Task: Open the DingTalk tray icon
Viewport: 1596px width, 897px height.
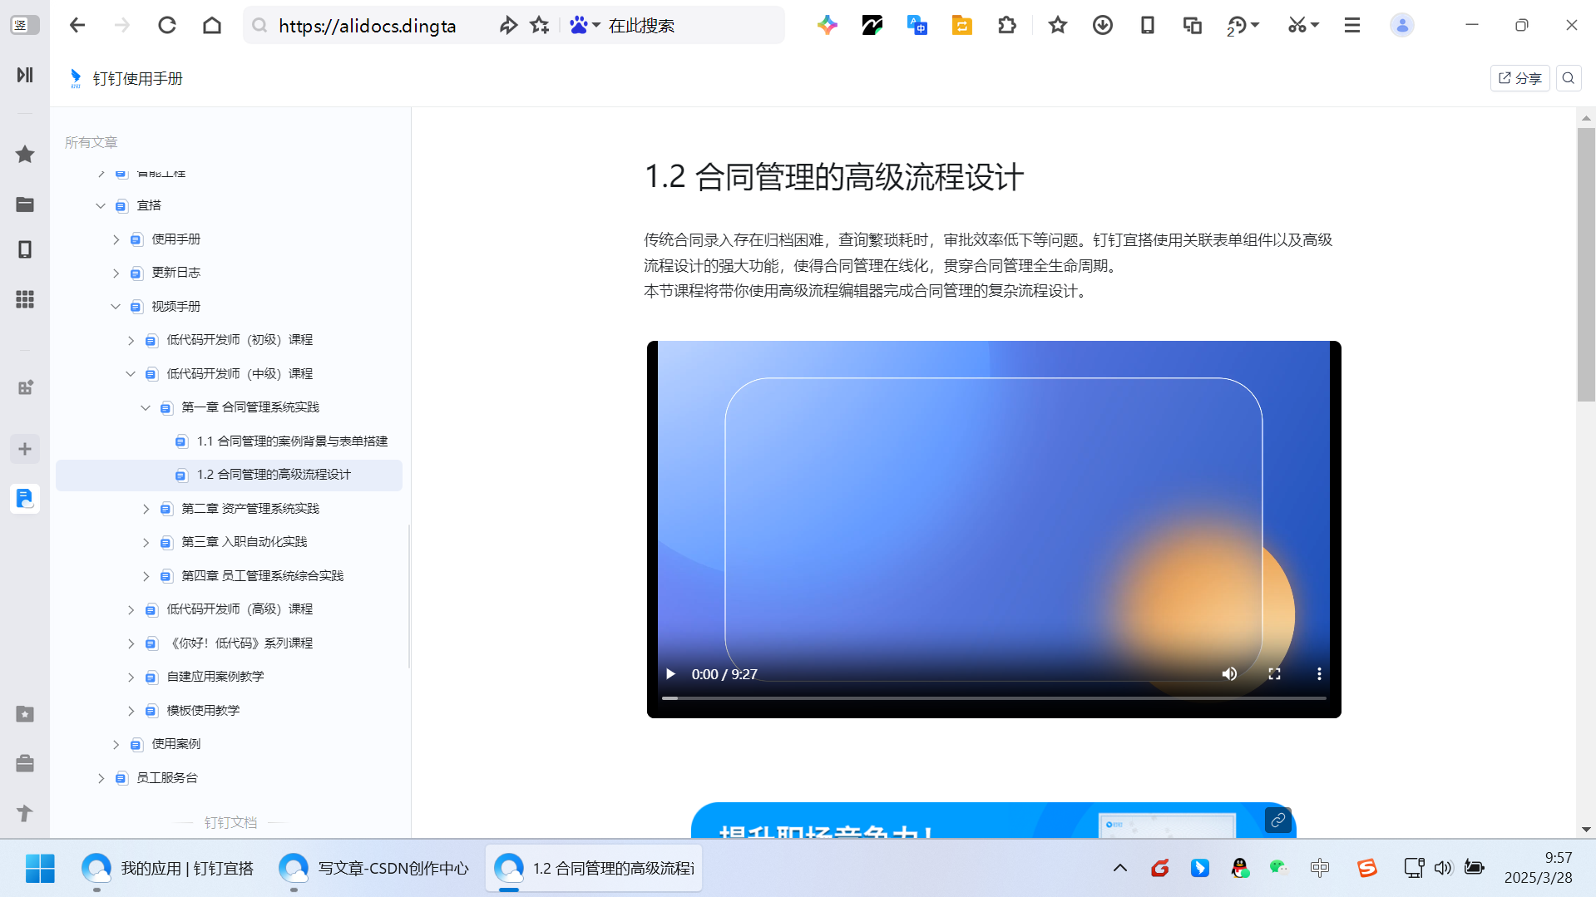Action: (x=1199, y=868)
